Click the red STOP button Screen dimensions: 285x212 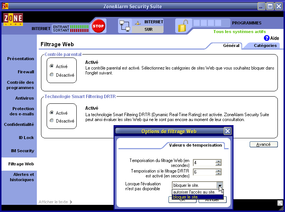[x=99, y=26]
